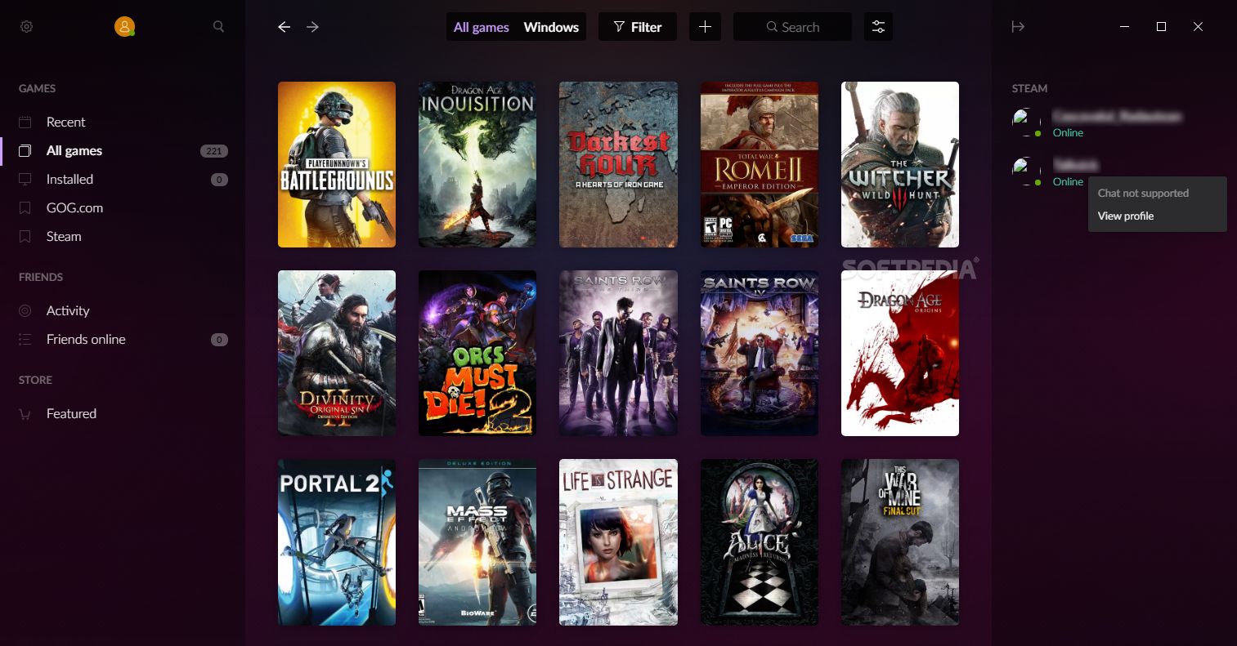The height and width of the screenshot is (646, 1237).
Task: Click the Activity circle icon
Action: click(x=25, y=310)
